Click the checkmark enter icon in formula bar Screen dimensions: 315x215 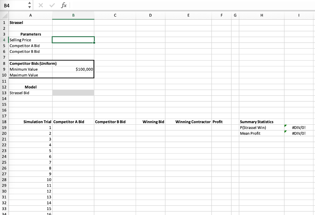(x=52, y=5)
